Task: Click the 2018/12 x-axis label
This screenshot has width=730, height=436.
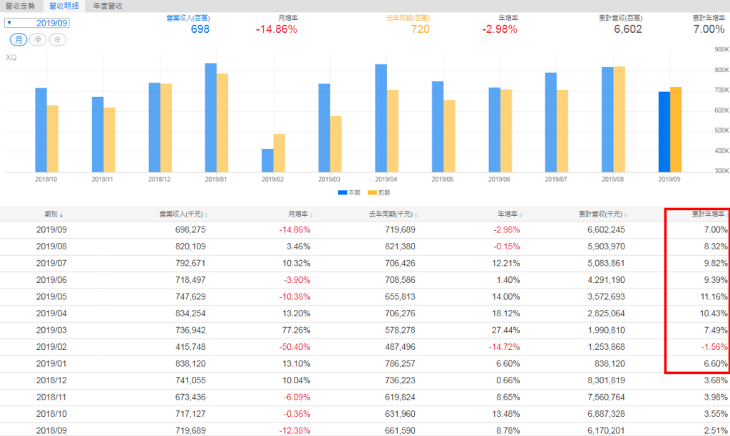Action: [x=159, y=179]
